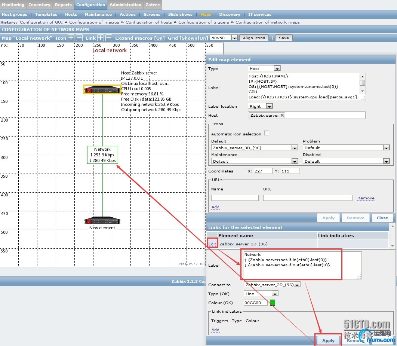Toggle Expand macros On setting

[160, 38]
